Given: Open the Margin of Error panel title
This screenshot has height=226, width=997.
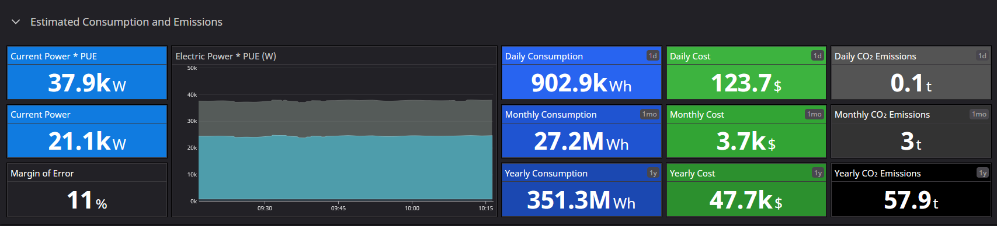Looking at the screenshot, I should (x=42, y=173).
